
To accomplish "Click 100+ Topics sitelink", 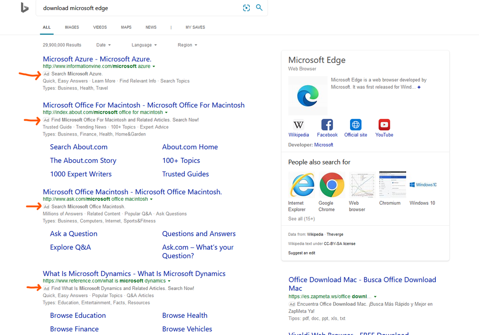I will click(x=181, y=161).
